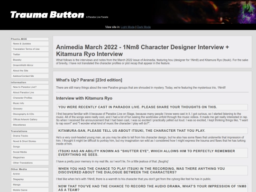Open Other Translations page
This screenshot has height=192, width=256.
30,163
